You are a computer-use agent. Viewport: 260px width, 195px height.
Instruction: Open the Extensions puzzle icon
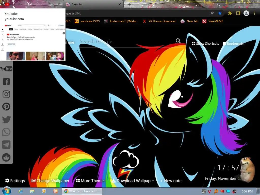tap(230, 13)
